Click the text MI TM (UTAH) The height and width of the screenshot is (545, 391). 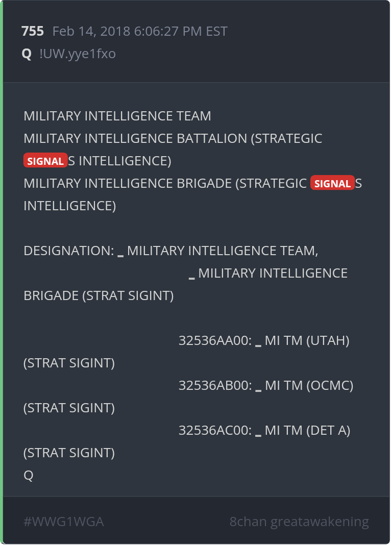coord(307,340)
